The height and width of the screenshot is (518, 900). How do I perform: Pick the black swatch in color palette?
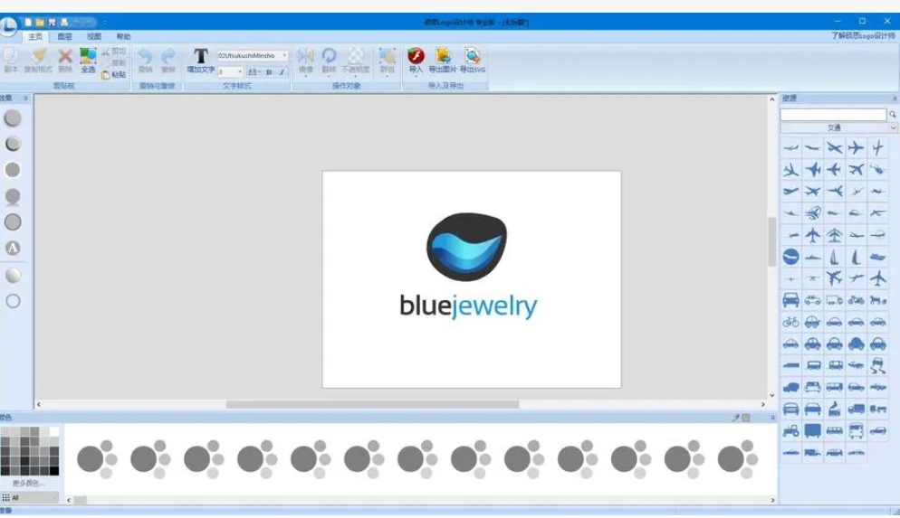click(x=54, y=471)
